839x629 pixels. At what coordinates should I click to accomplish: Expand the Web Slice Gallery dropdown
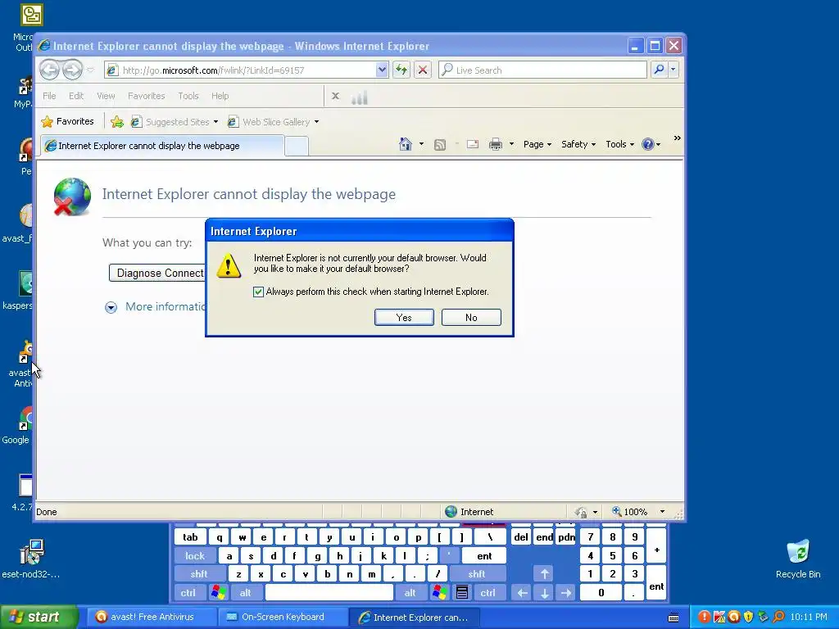click(316, 122)
